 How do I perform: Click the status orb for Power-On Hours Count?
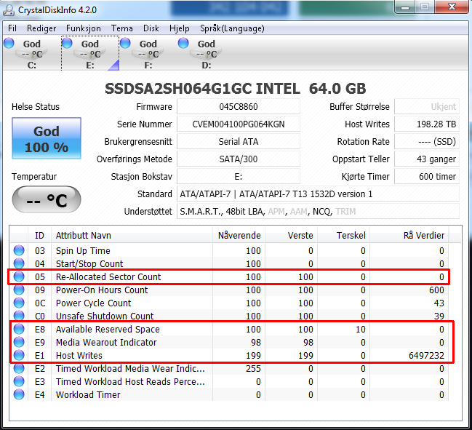click(19, 290)
